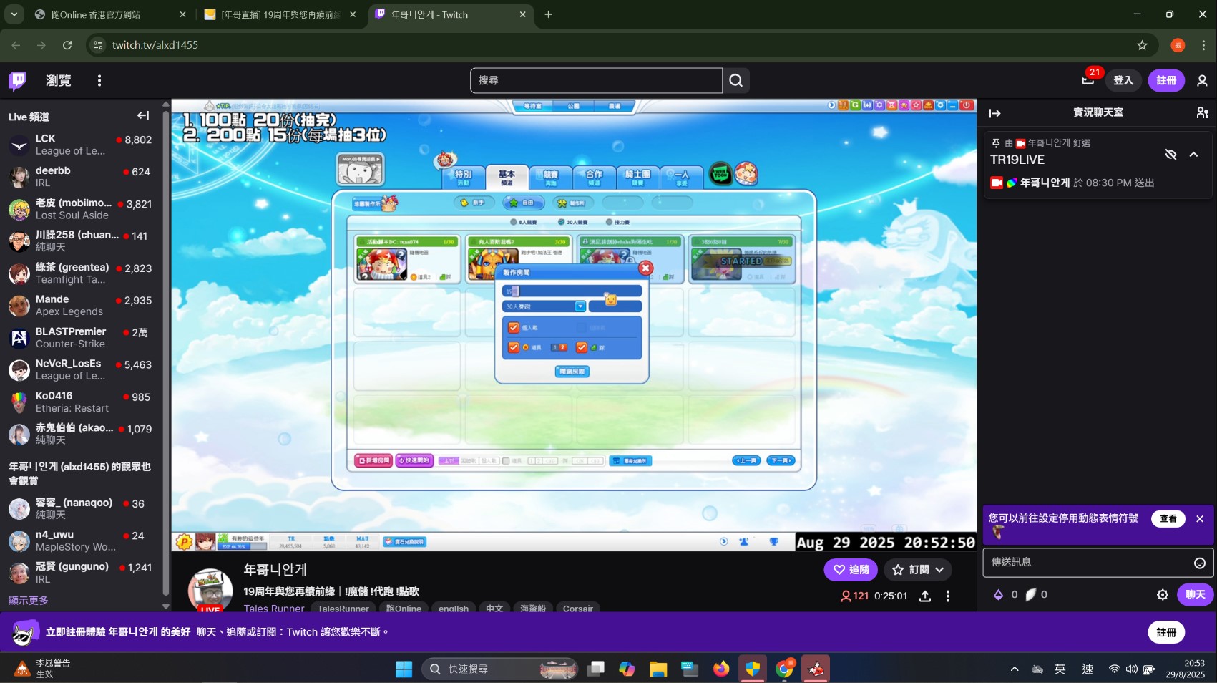The image size is (1217, 683).
Task: Open stream more options menu
Action: click(948, 596)
